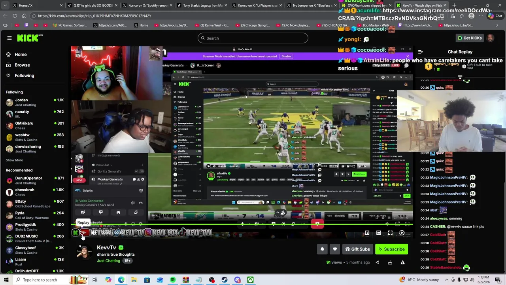Open the Jordan channel in Following
The width and height of the screenshot is (506, 285).
(35, 102)
